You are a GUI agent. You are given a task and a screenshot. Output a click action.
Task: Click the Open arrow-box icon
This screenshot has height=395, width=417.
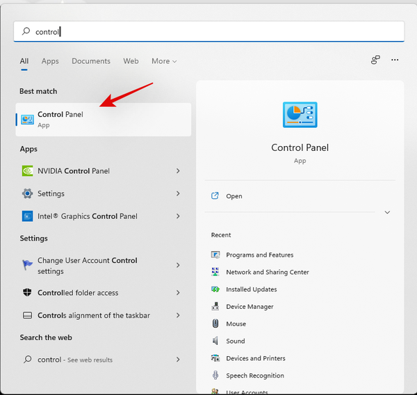point(215,196)
